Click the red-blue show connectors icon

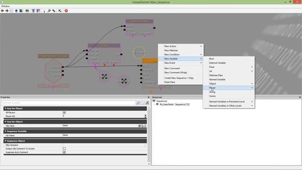click(38, 11)
